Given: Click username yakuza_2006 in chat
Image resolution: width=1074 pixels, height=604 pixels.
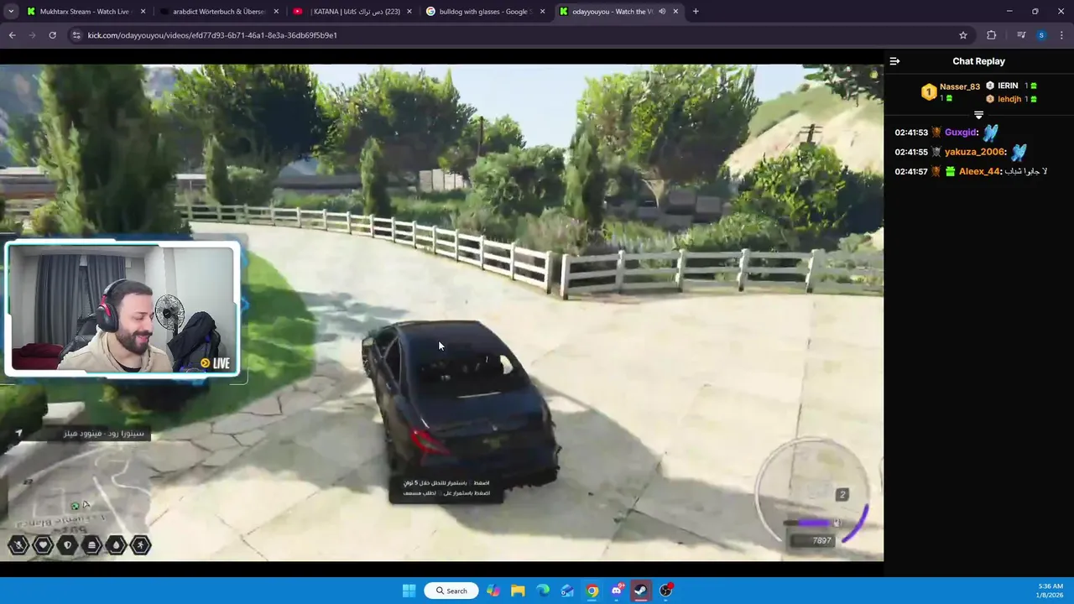Looking at the screenshot, I should [x=974, y=152].
